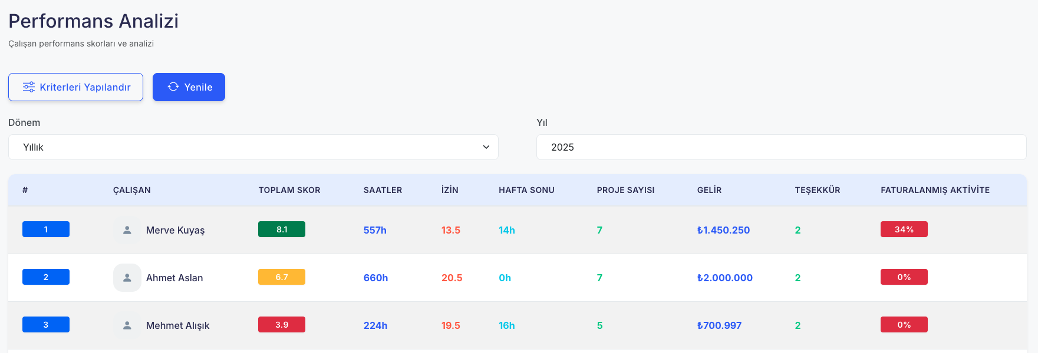This screenshot has height=353, width=1038.
Task: Click rank badge 2
Action: coord(46,277)
